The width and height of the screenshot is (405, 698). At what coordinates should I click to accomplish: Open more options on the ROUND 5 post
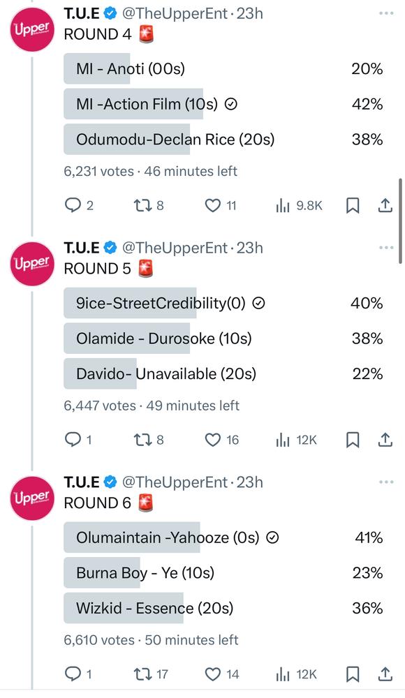click(386, 248)
